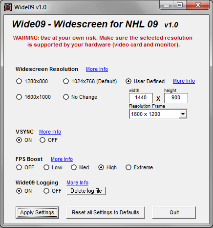Open More Info next to User Defined
The image size is (213, 228).
(x=184, y=81)
